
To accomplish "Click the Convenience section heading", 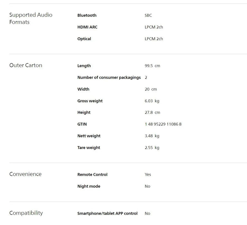I will click(x=25, y=174).
